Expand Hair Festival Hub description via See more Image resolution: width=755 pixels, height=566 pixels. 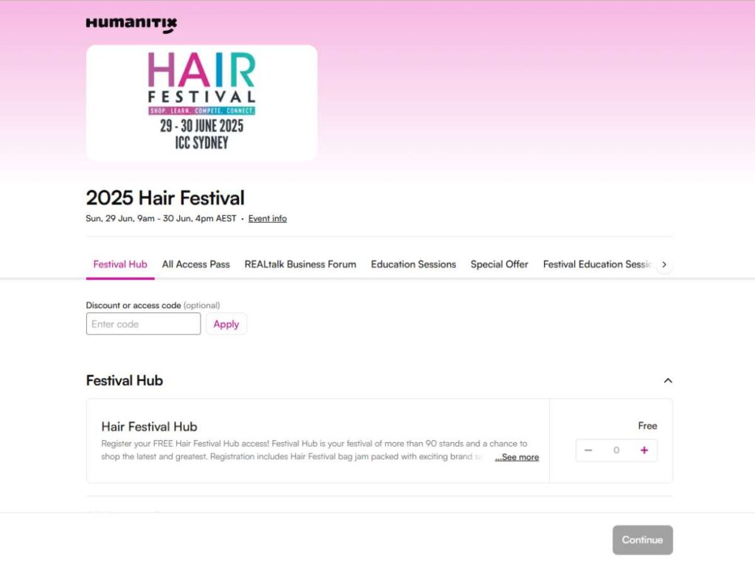click(x=517, y=457)
